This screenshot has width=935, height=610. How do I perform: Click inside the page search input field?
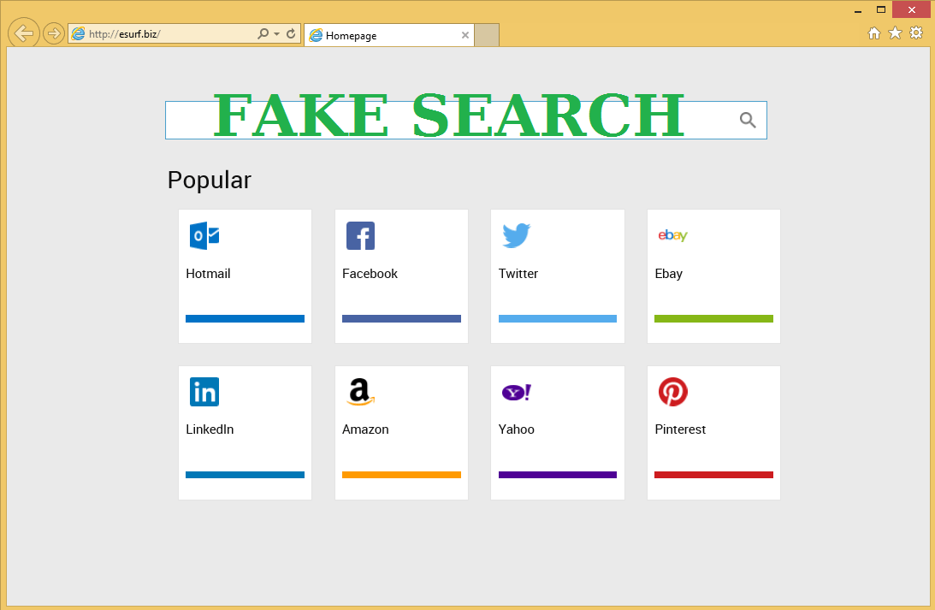465,120
